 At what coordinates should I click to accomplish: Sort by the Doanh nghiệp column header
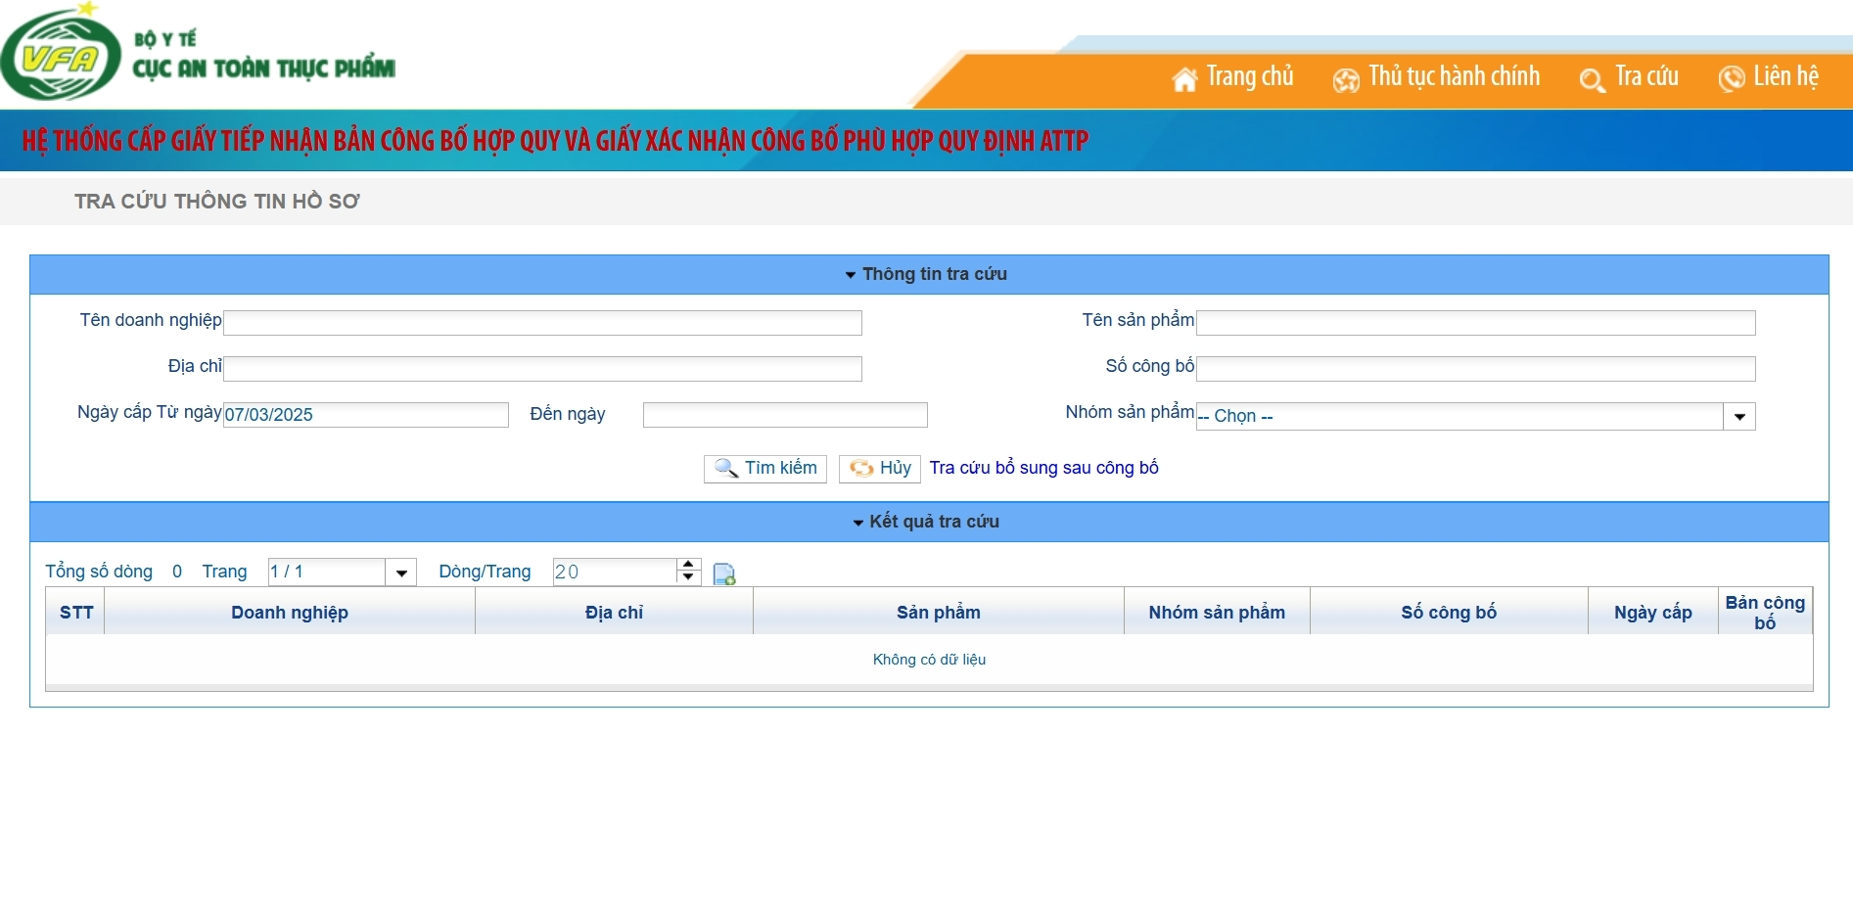290,612
